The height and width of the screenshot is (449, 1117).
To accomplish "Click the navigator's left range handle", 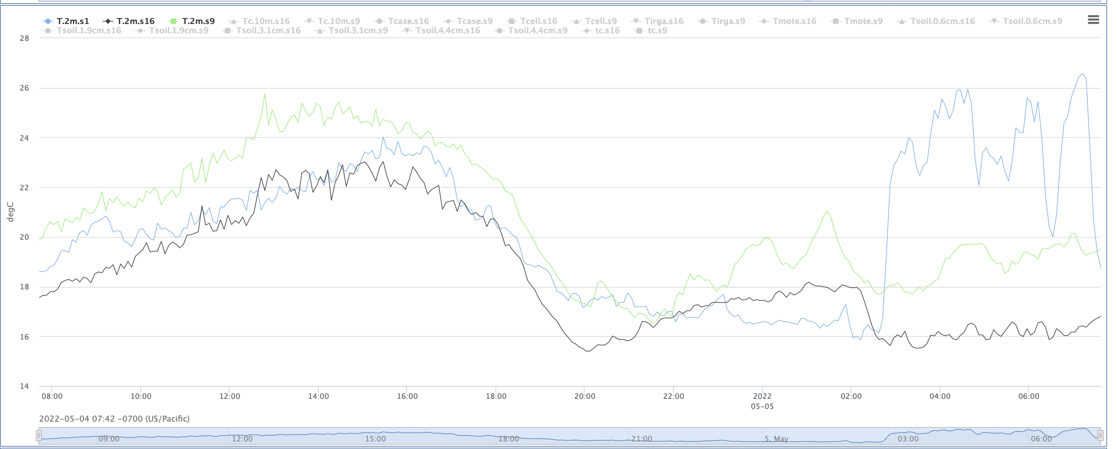I will click(x=39, y=435).
